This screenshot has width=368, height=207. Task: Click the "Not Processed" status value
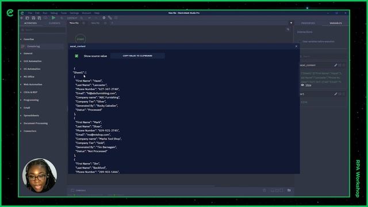coord(97,151)
